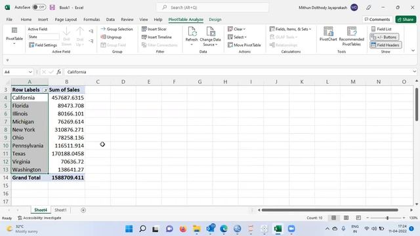Open Field Settings dialog
The image size is (420, 236).
point(43,45)
